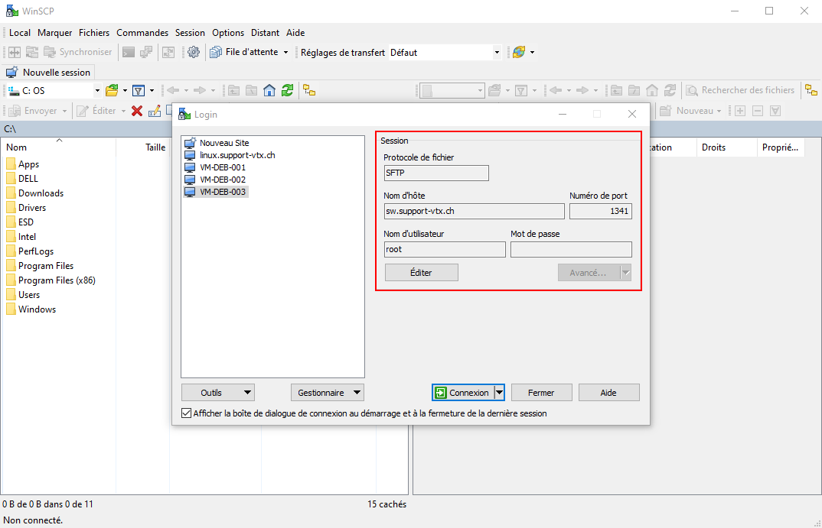Toggle the local directory tree icon
822x528 pixels.
coord(309,90)
